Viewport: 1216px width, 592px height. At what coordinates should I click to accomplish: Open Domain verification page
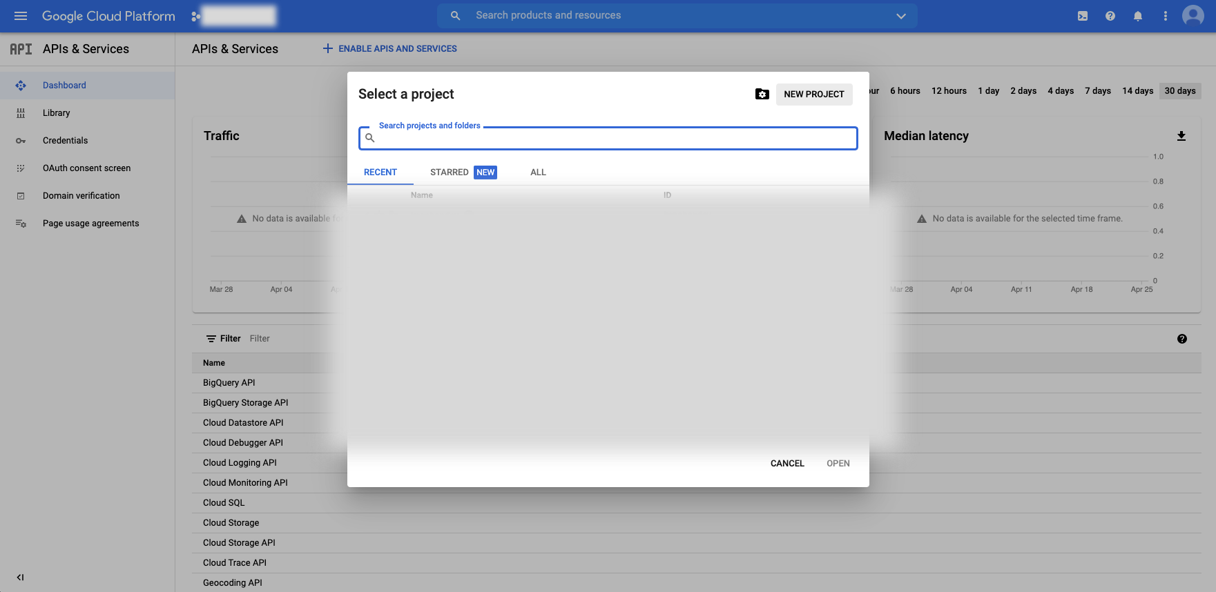[x=81, y=196]
